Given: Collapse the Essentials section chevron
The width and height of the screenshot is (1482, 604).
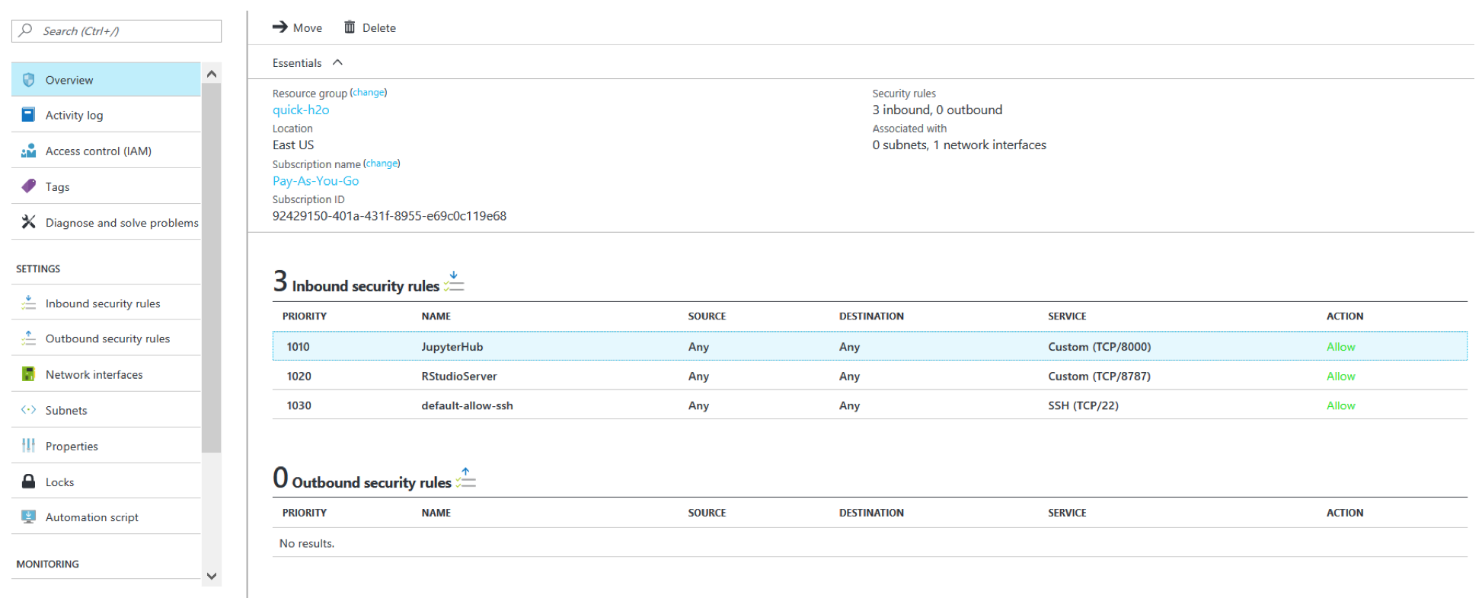Looking at the screenshot, I should click(x=337, y=62).
